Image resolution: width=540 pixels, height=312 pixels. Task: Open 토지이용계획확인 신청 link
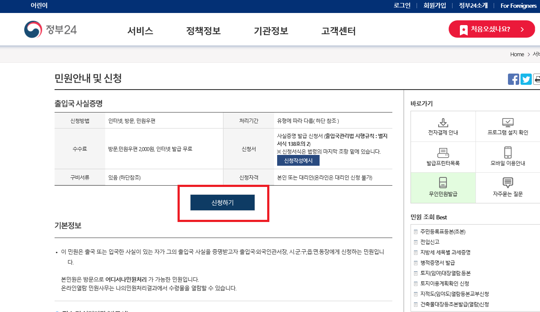point(444,283)
